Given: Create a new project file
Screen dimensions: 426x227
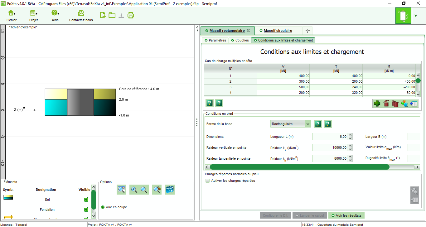Looking at the screenshot, I should click(103, 15).
